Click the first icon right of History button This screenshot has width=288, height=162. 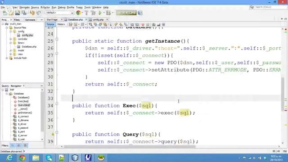(x=71, y=24)
